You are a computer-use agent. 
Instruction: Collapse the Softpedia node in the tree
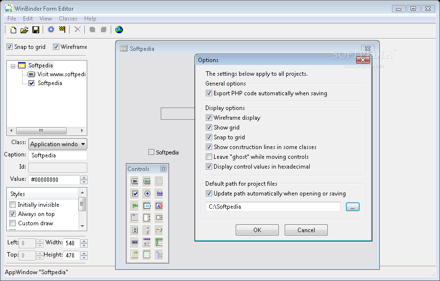[x=13, y=66]
